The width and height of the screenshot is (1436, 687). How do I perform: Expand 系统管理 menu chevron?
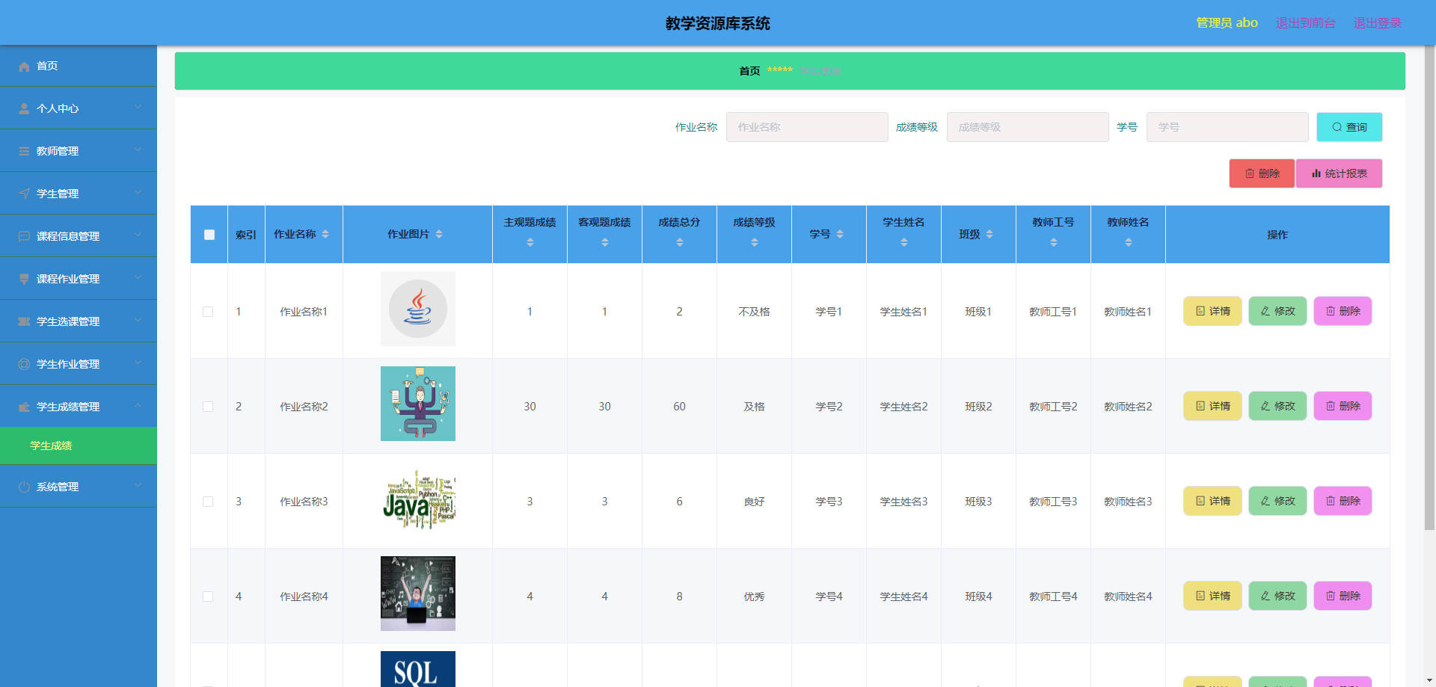coord(138,486)
